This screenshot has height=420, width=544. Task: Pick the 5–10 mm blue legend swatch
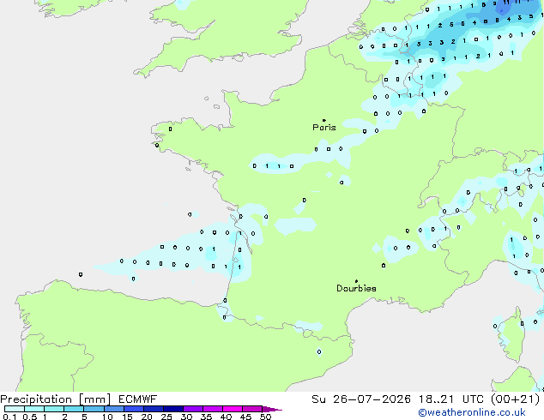pos(94,409)
